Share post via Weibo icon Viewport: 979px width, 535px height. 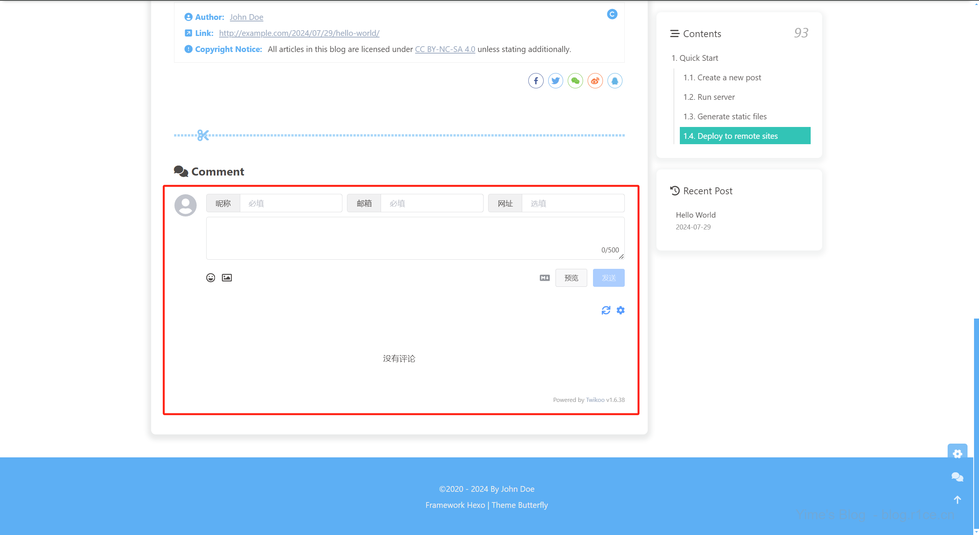click(595, 81)
